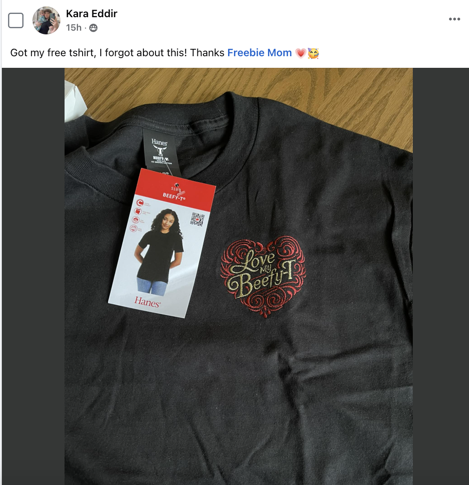This screenshot has width=469, height=485.
Task: Click the Hanes logo on hang tag bottom
Action: point(147,301)
